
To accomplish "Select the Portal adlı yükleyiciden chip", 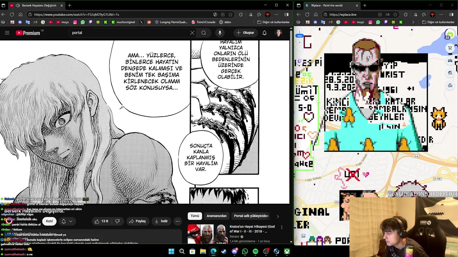I will coord(251,216).
